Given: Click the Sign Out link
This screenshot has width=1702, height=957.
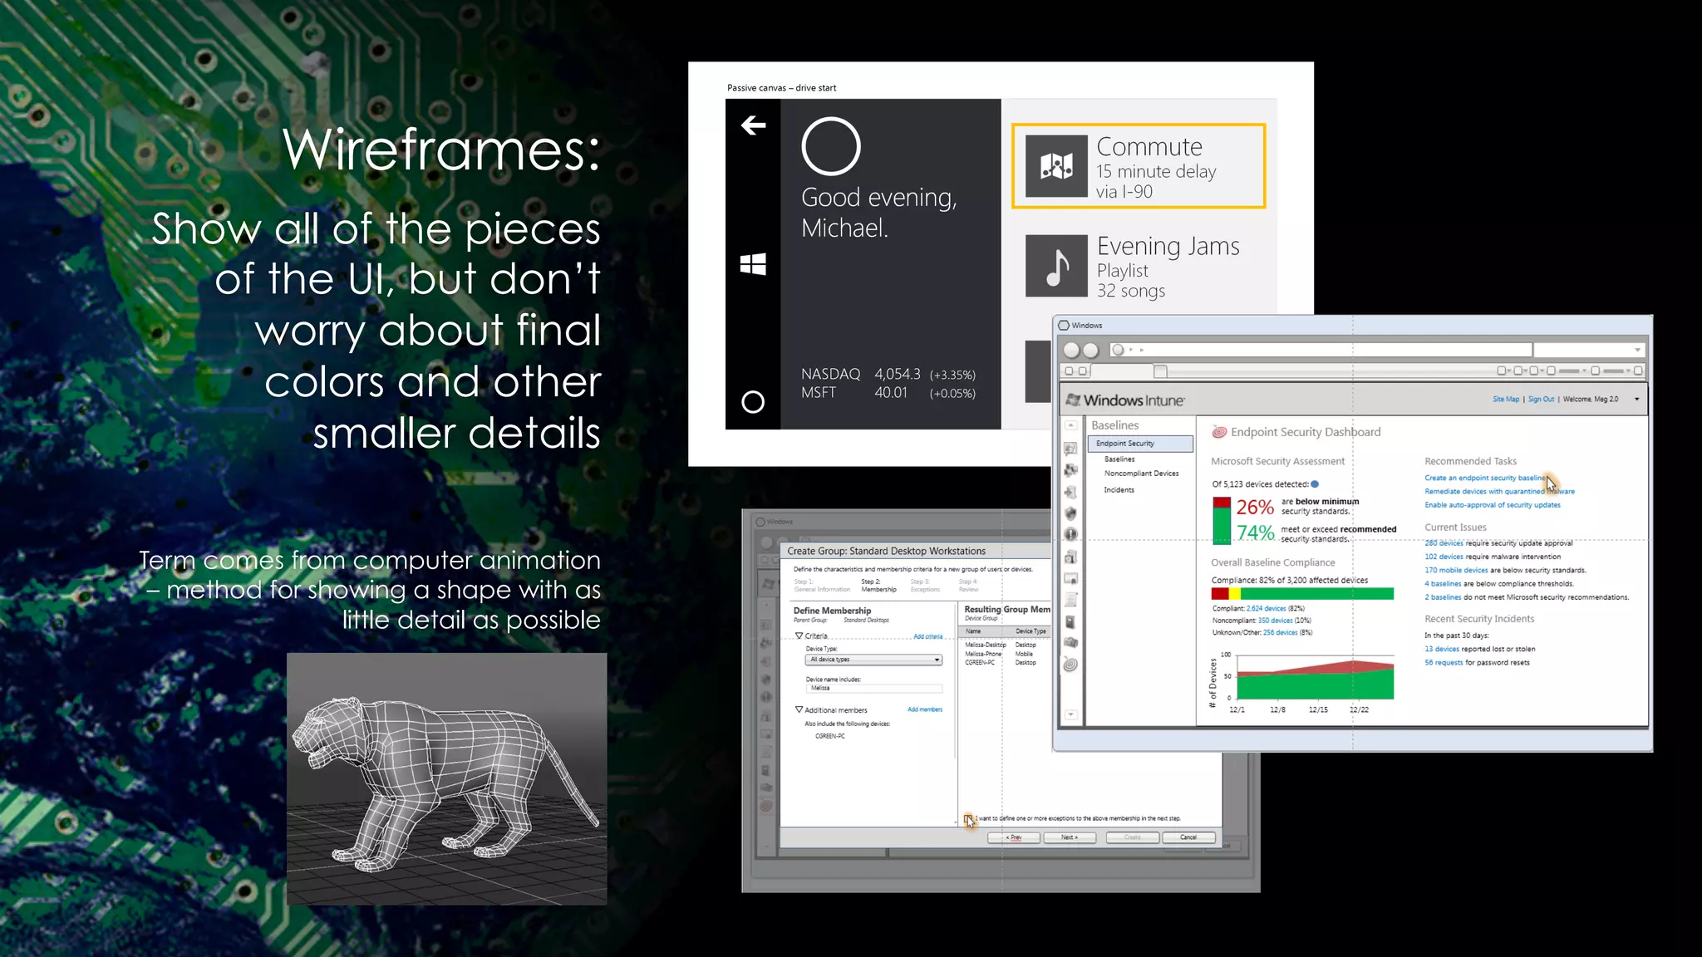Looking at the screenshot, I should pos(1541,400).
